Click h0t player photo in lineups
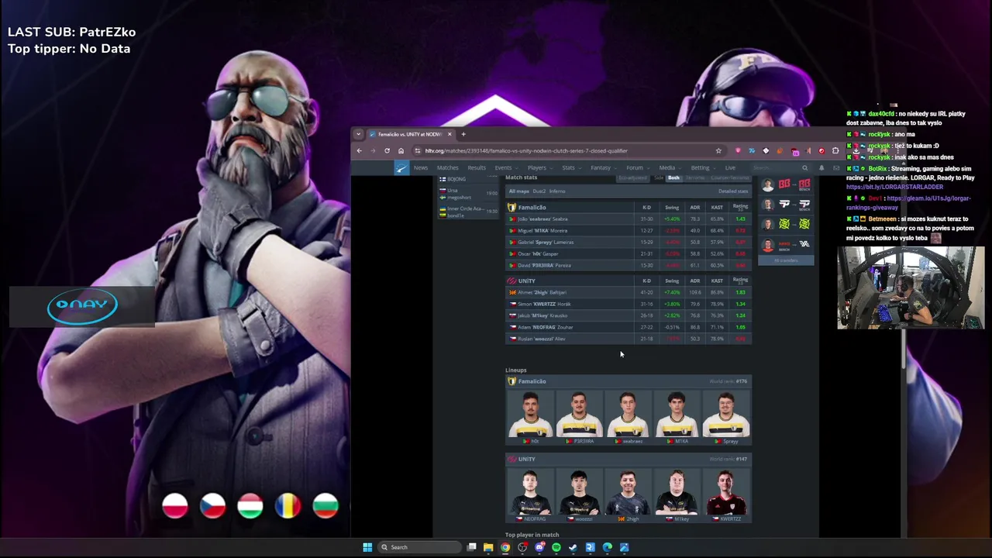This screenshot has height=558, width=992. 531,415
